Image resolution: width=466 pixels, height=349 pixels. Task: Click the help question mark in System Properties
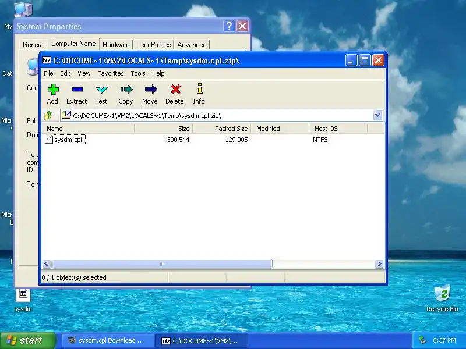pos(229,26)
